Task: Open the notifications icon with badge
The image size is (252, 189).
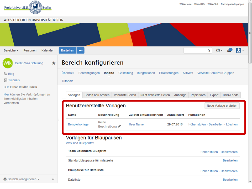Action: 230,50
